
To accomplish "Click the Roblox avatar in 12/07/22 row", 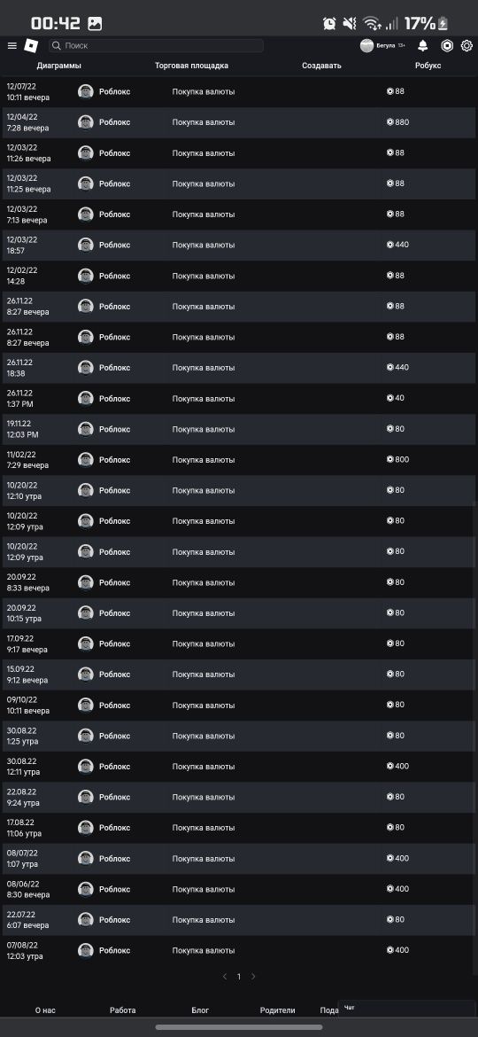I will [86, 92].
